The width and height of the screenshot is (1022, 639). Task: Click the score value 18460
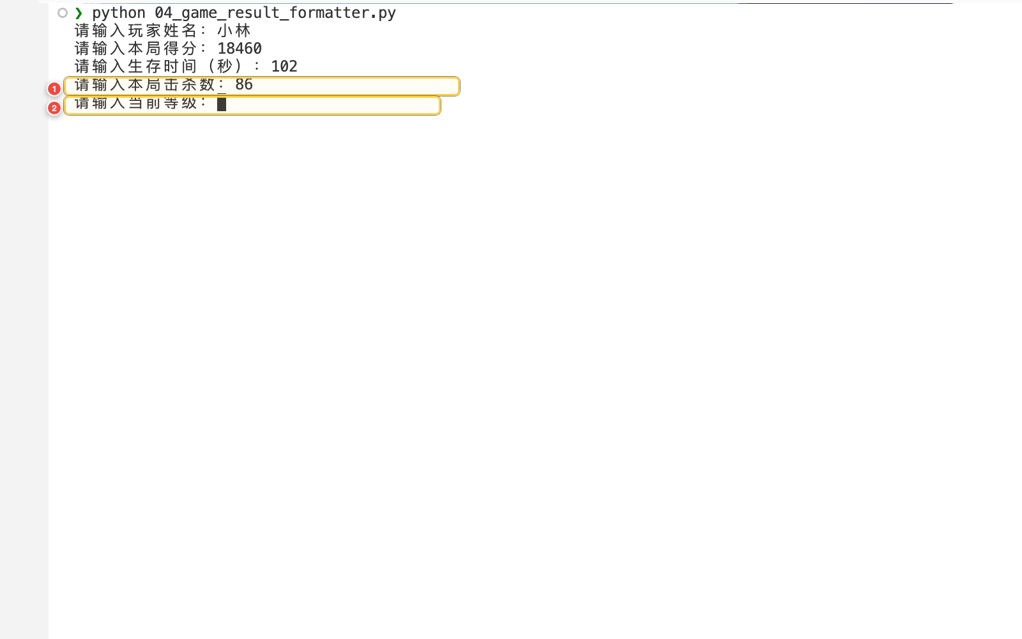(x=240, y=49)
